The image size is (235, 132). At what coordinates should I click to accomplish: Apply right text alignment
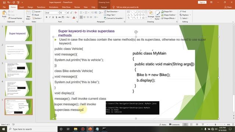click(88, 17)
